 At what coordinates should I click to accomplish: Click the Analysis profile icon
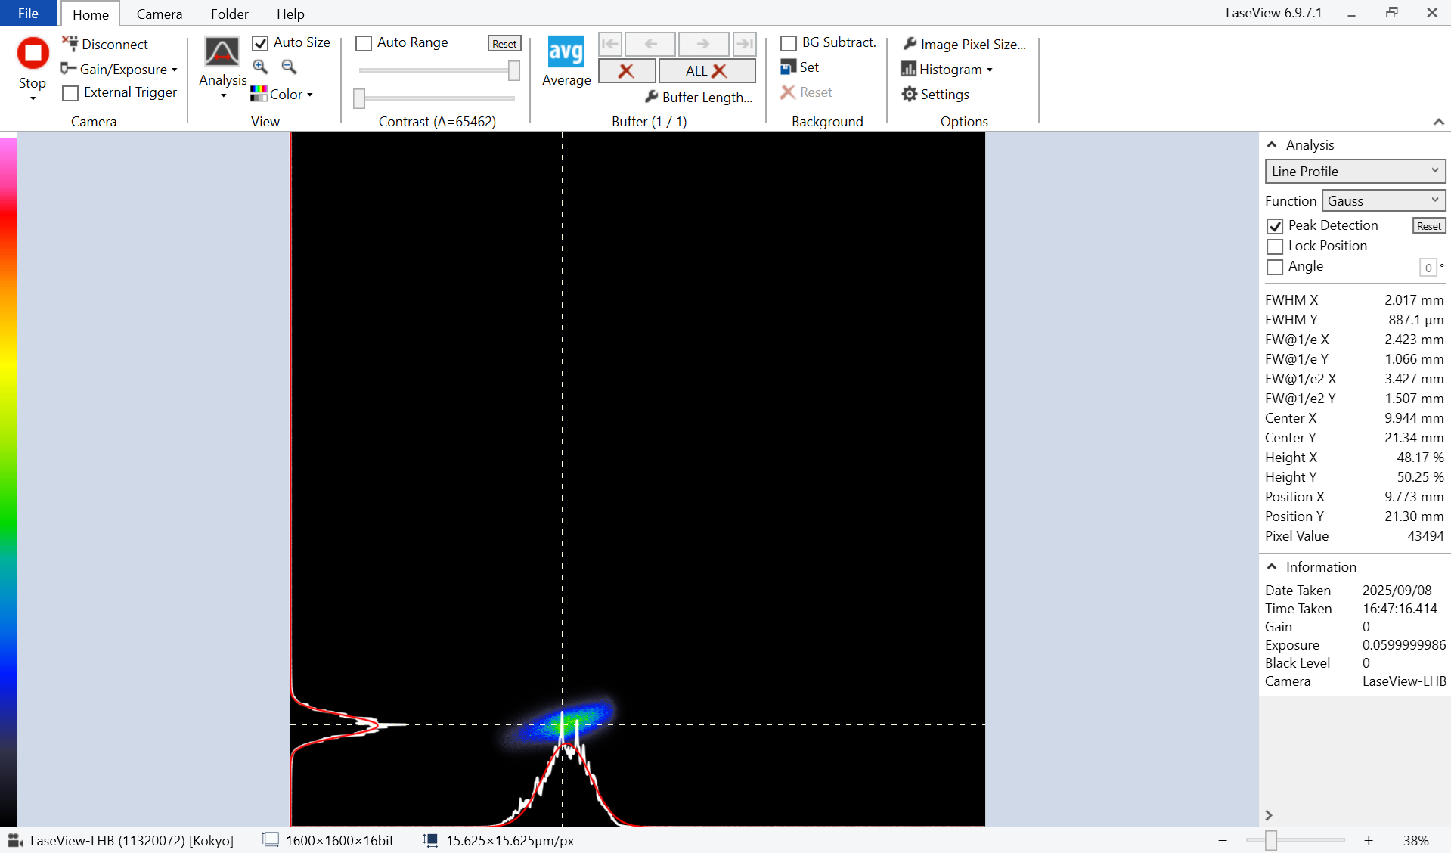pyautogui.click(x=222, y=51)
